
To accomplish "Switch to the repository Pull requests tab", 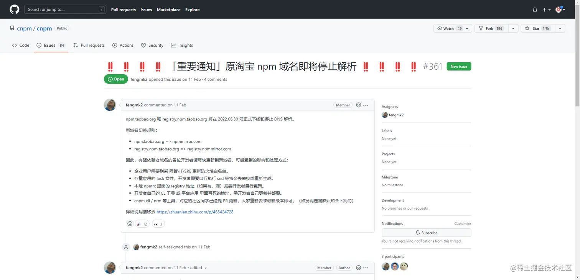I will [89, 45].
